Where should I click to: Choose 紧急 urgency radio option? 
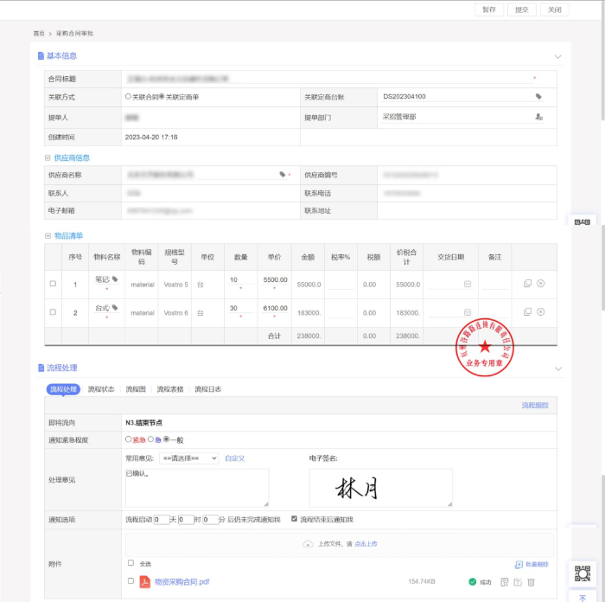coord(129,439)
